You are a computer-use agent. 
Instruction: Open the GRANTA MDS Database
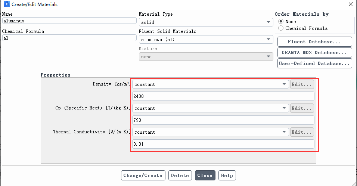pyautogui.click(x=315, y=53)
